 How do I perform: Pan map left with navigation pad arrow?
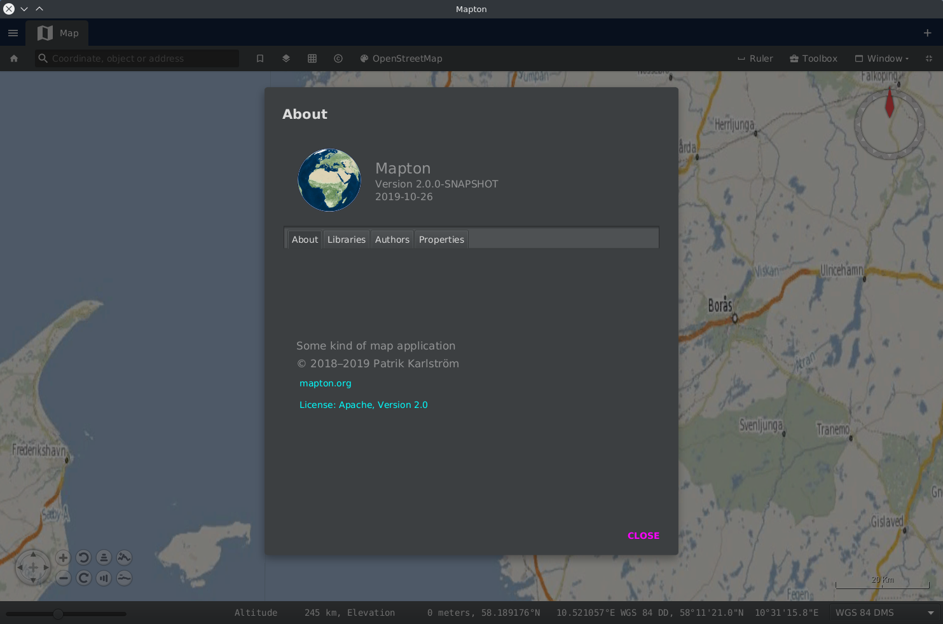[20, 567]
